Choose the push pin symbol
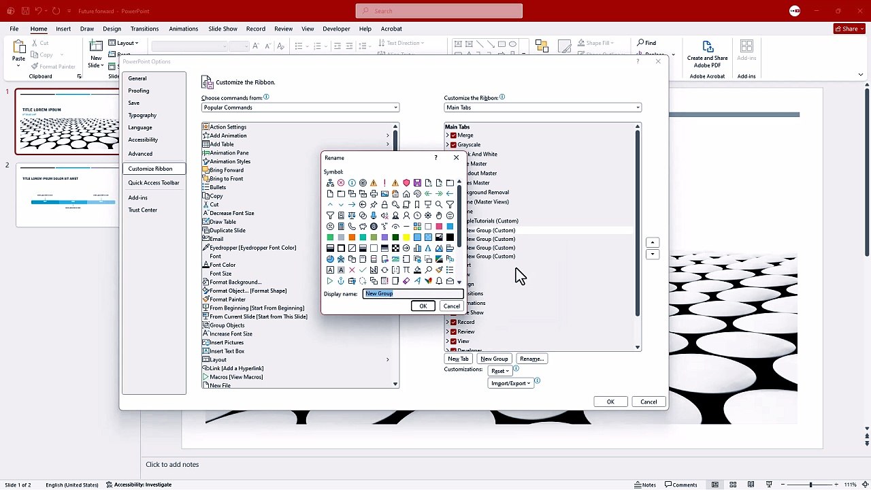The height and width of the screenshot is (490, 871). [374, 205]
